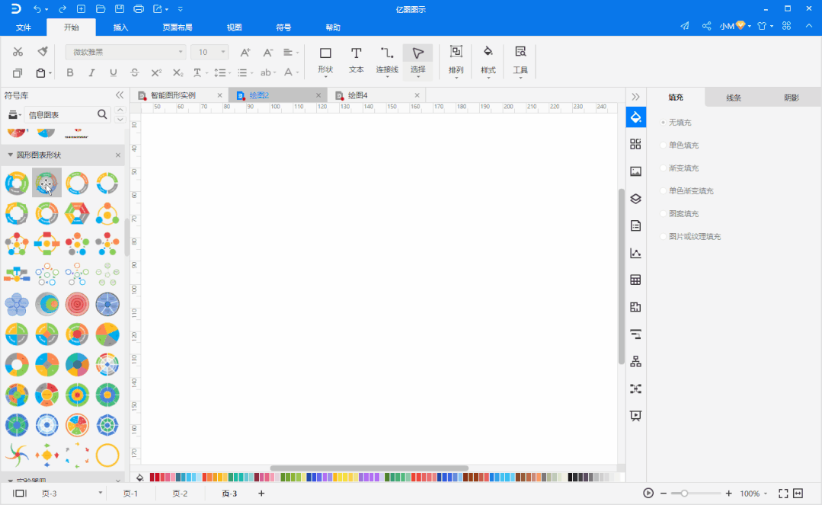Choose the 渐变填充 fill option
822x505 pixels.
pyautogui.click(x=664, y=168)
